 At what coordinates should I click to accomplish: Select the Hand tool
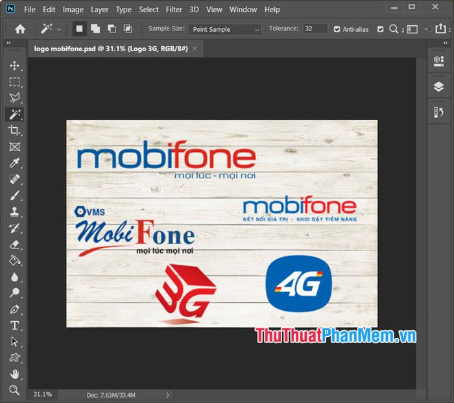coord(14,374)
